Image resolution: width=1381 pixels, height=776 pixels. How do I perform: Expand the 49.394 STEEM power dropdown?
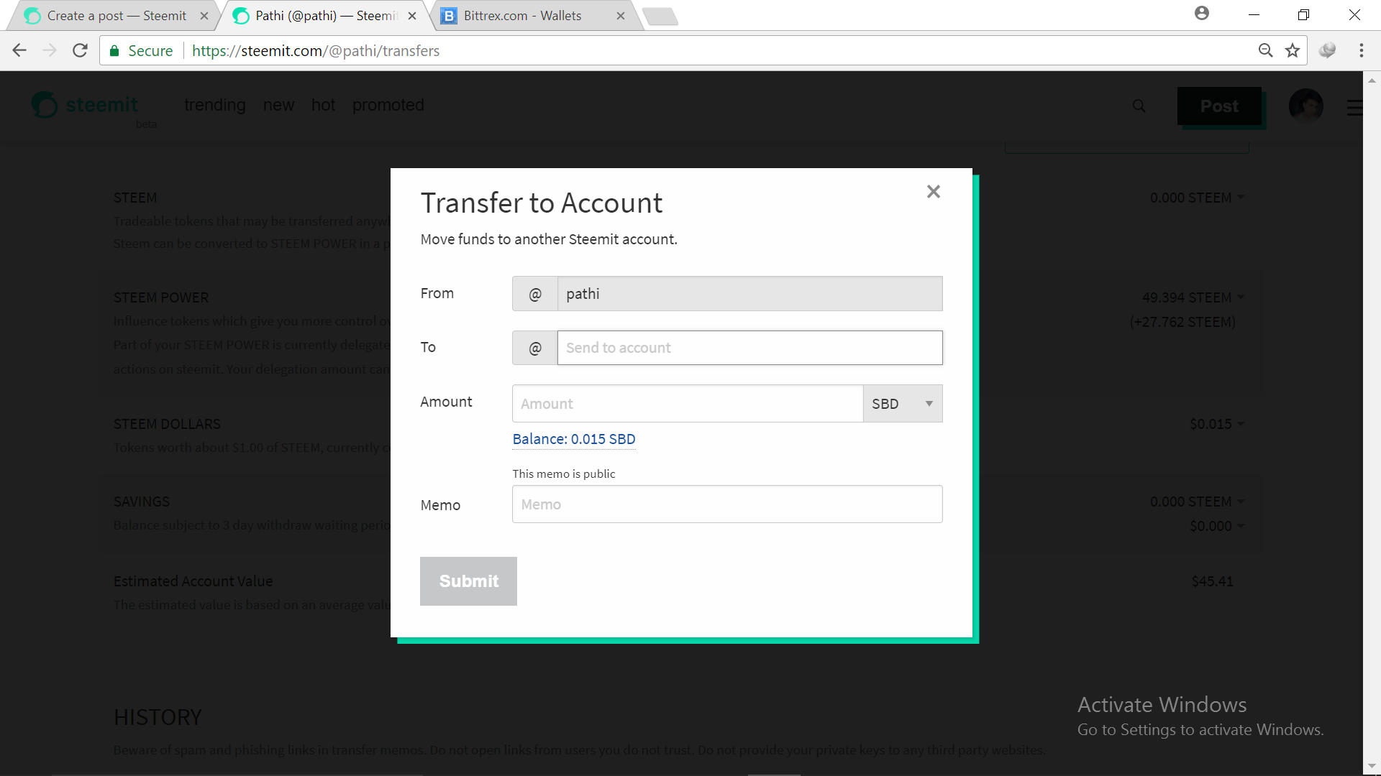[1193, 297]
